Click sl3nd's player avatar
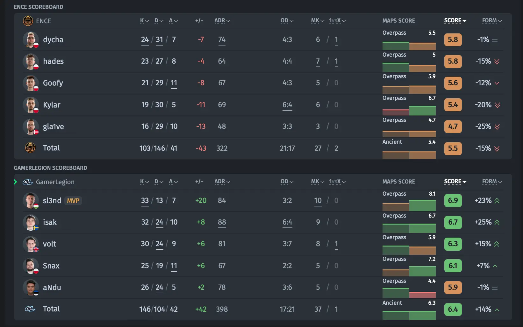The image size is (523, 327). coord(31,201)
